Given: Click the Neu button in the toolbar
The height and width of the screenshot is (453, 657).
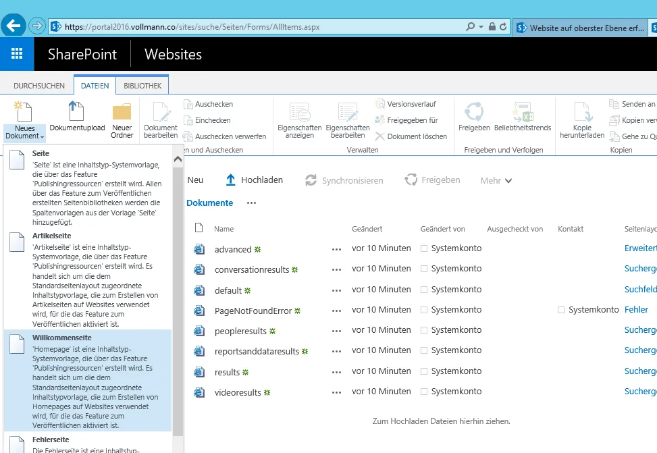Looking at the screenshot, I should [195, 180].
